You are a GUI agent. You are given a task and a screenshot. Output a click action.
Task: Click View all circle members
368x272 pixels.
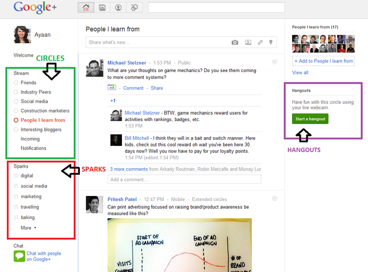coord(300,73)
